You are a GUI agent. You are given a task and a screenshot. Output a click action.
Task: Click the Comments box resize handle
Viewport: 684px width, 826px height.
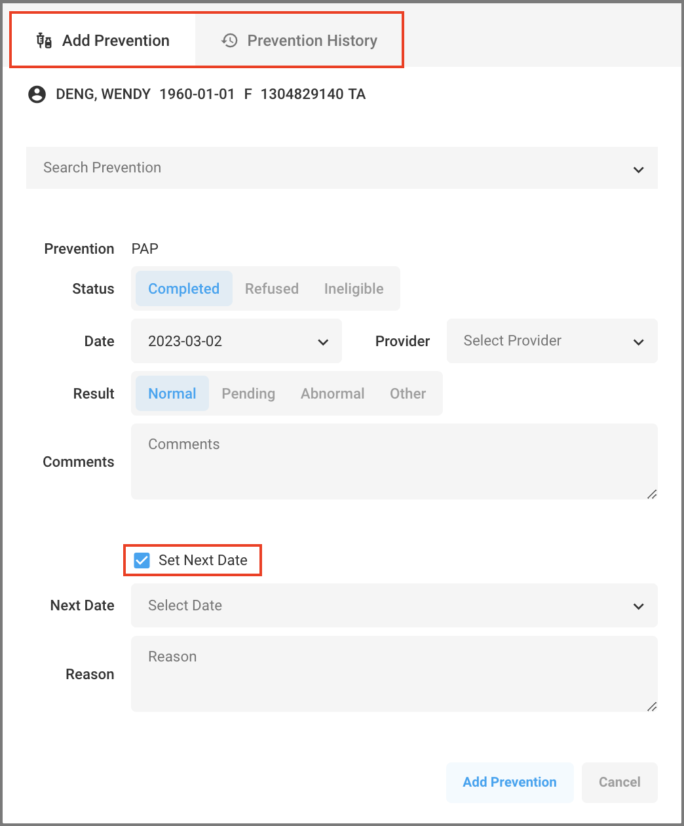coord(652,494)
